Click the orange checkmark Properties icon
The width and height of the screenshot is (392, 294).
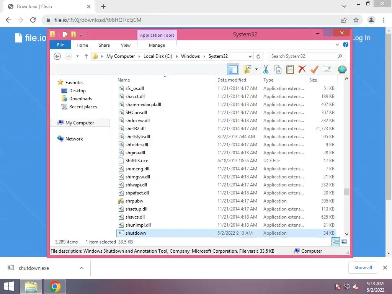pyautogui.click(x=314, y=69)
